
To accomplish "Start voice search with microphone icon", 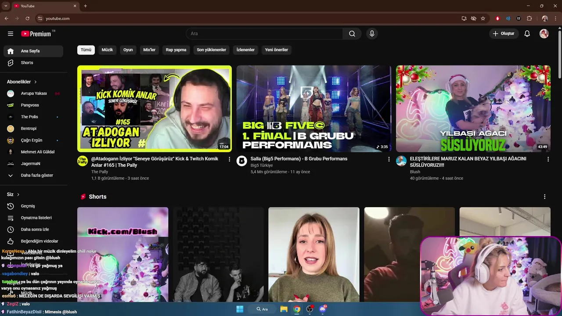I will pos(372,34).
